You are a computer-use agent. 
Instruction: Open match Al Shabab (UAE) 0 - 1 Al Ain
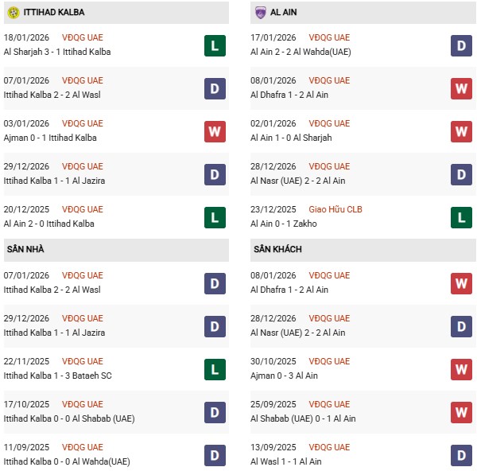[304, 418]
